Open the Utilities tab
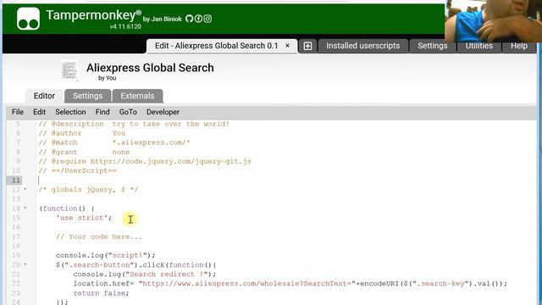 point(478,46)
